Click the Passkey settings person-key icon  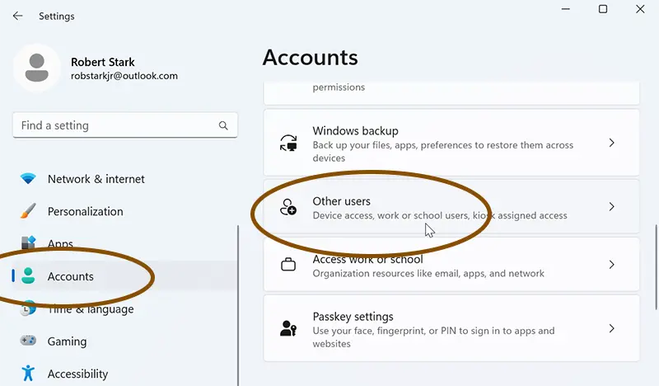click(x=288, y=328)
